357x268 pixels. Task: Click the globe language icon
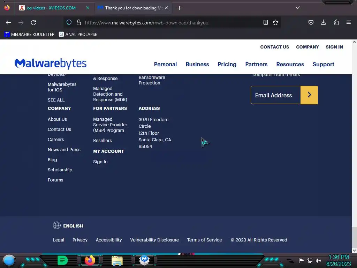57,226
